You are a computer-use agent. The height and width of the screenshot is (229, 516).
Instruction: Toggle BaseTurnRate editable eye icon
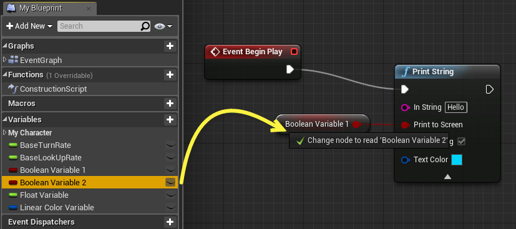tap(170, 145)
